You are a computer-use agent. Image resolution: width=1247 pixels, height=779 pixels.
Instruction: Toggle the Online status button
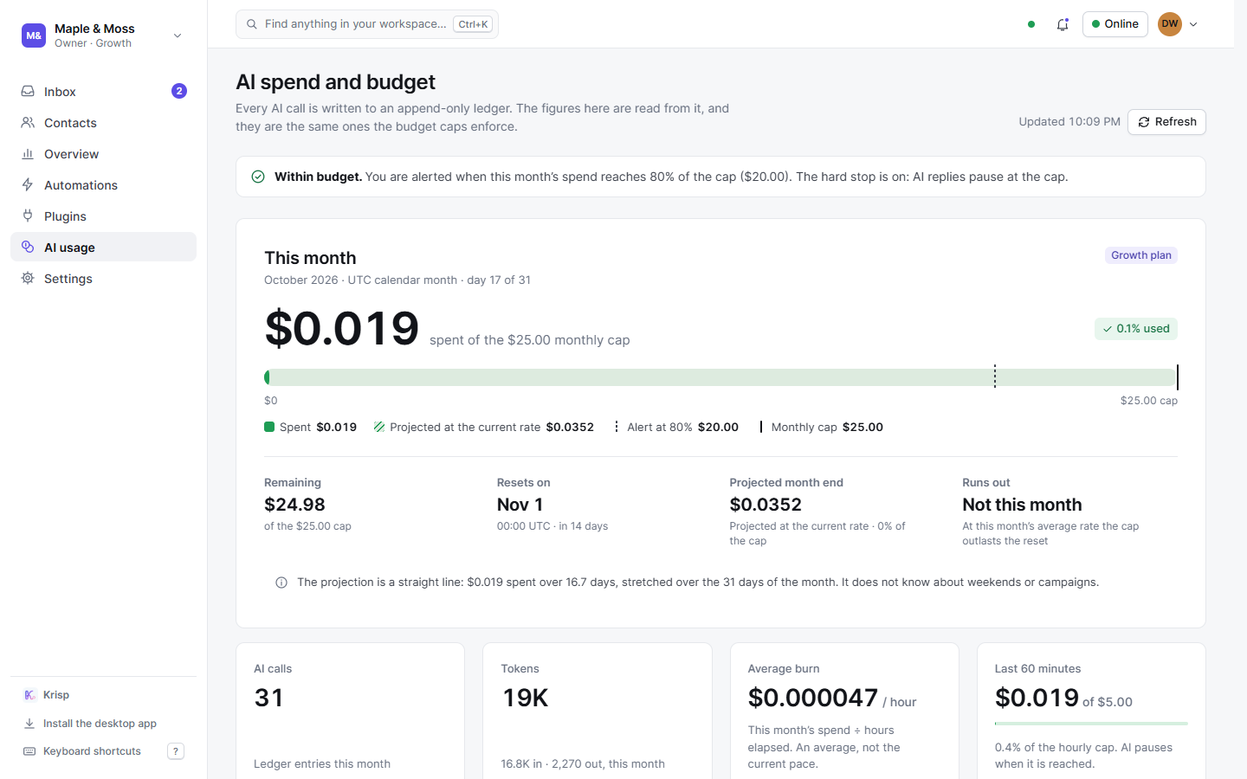pyautogui.click(x=1115, y=24)
